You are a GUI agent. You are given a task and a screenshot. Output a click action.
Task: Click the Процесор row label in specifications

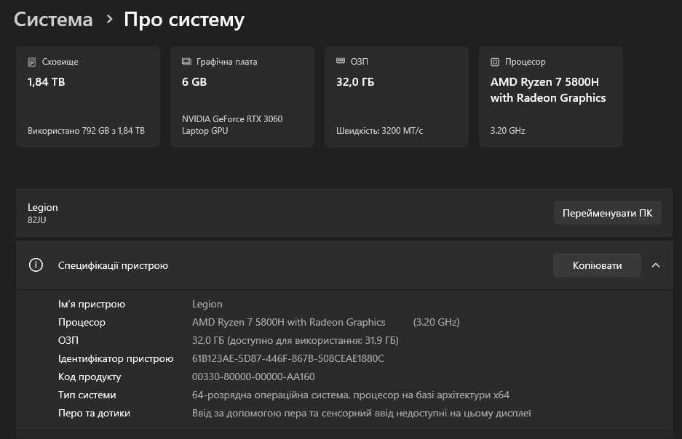(82, 322)
